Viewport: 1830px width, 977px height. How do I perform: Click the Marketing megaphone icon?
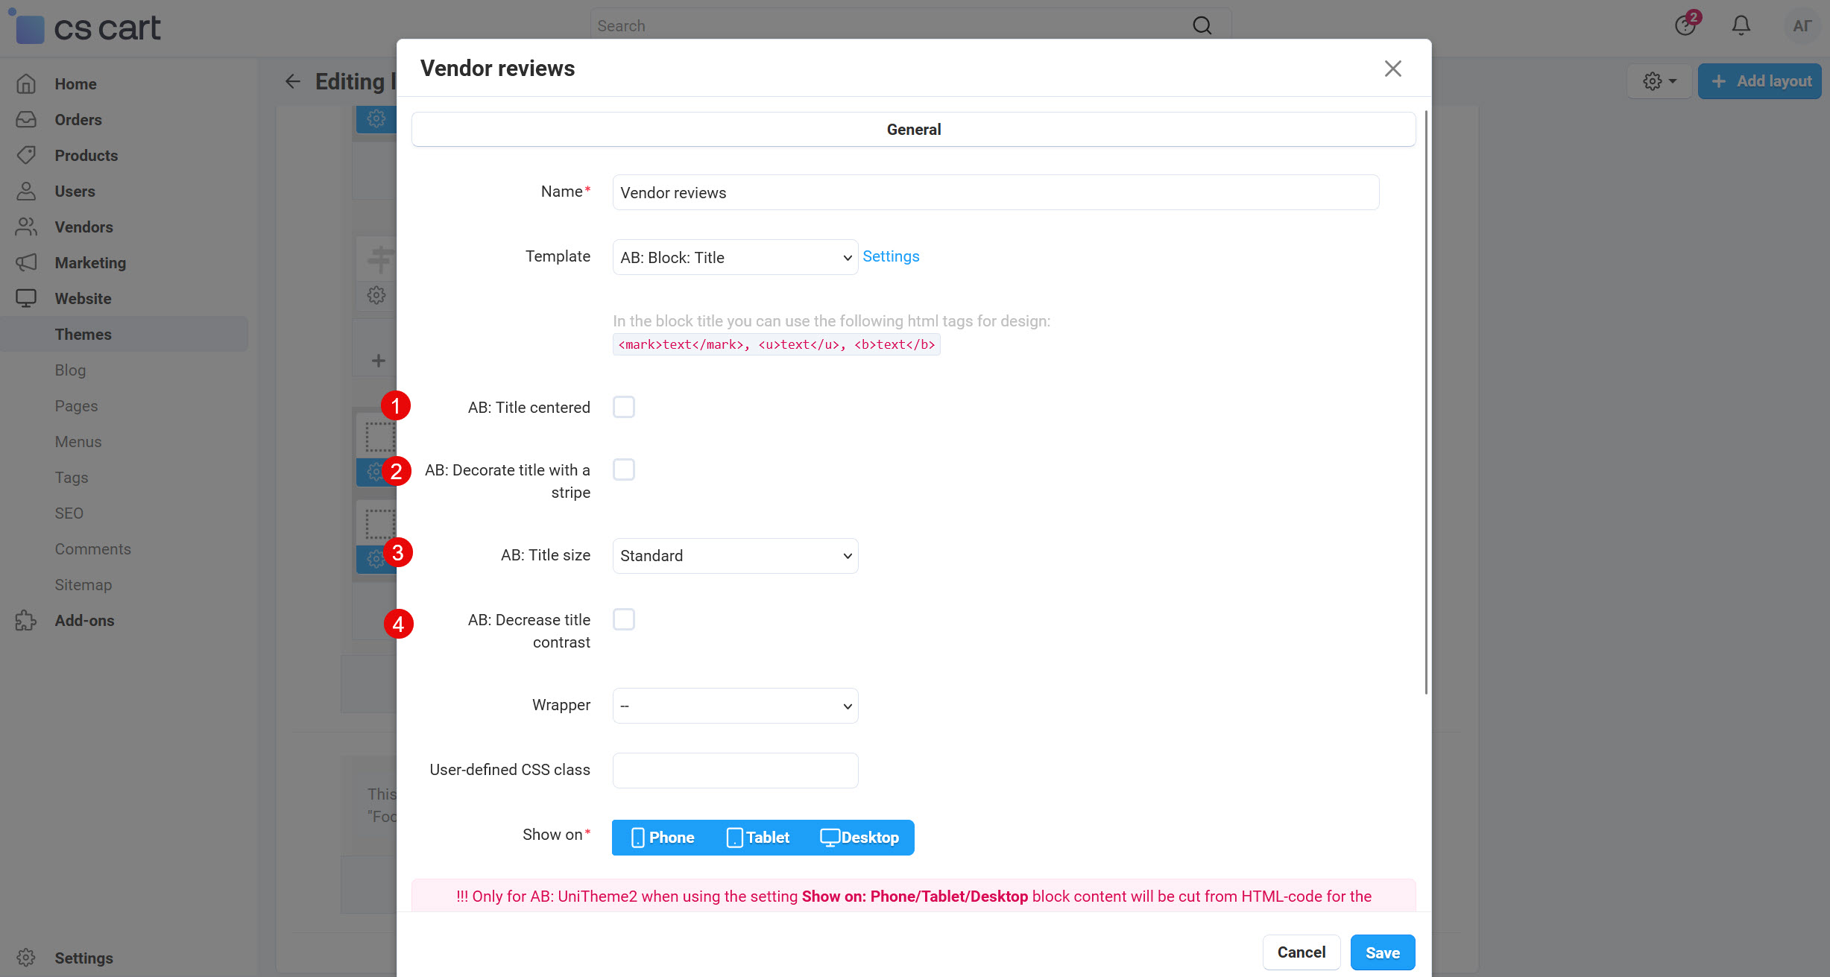(x=25, y=262)
